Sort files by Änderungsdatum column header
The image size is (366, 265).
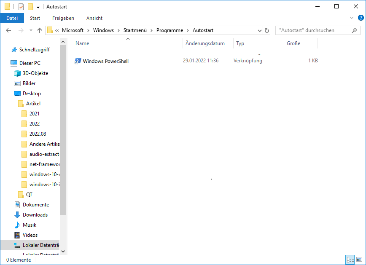tap(205, 43)
